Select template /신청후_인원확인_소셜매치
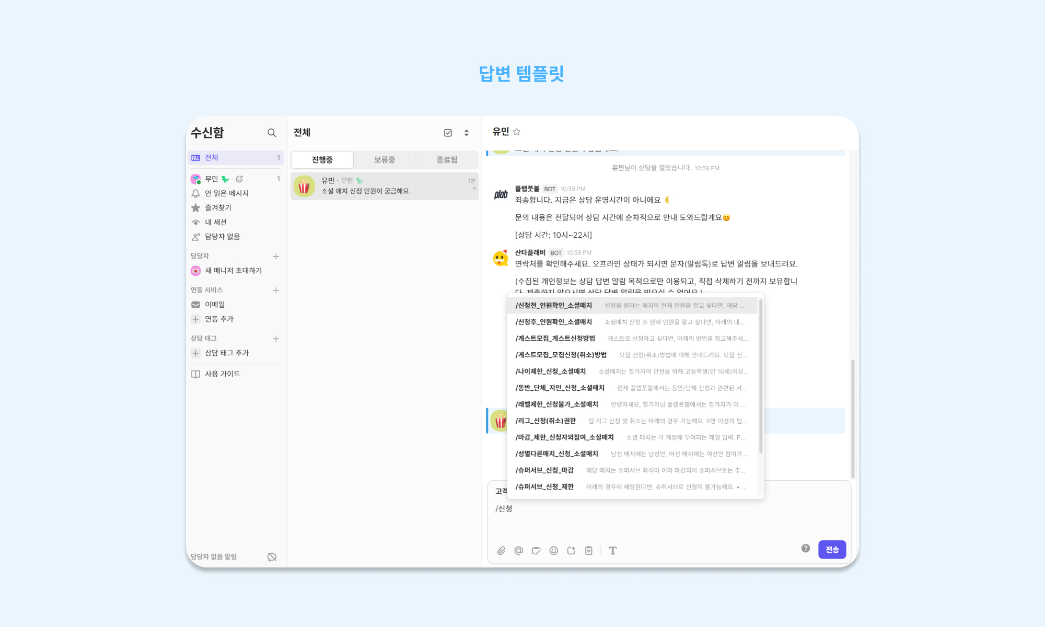The image size is (1045, 627). [x=632, y=322]
